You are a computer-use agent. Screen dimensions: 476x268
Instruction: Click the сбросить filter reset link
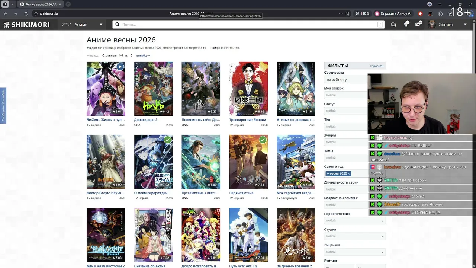376,66
